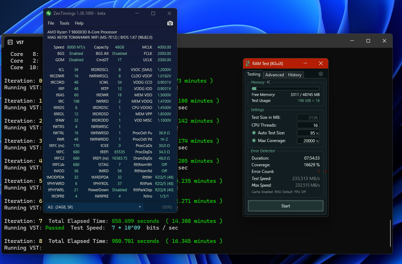This screenshot has height=264, width=402.
Task: Click the red error arrow indicator
Action: 325,171
